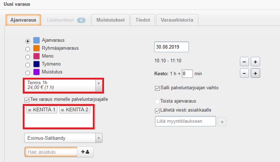Decrease time with minus button beside 10:10 - 11:10
The image size is (280, 162).
tap(244, 62)
